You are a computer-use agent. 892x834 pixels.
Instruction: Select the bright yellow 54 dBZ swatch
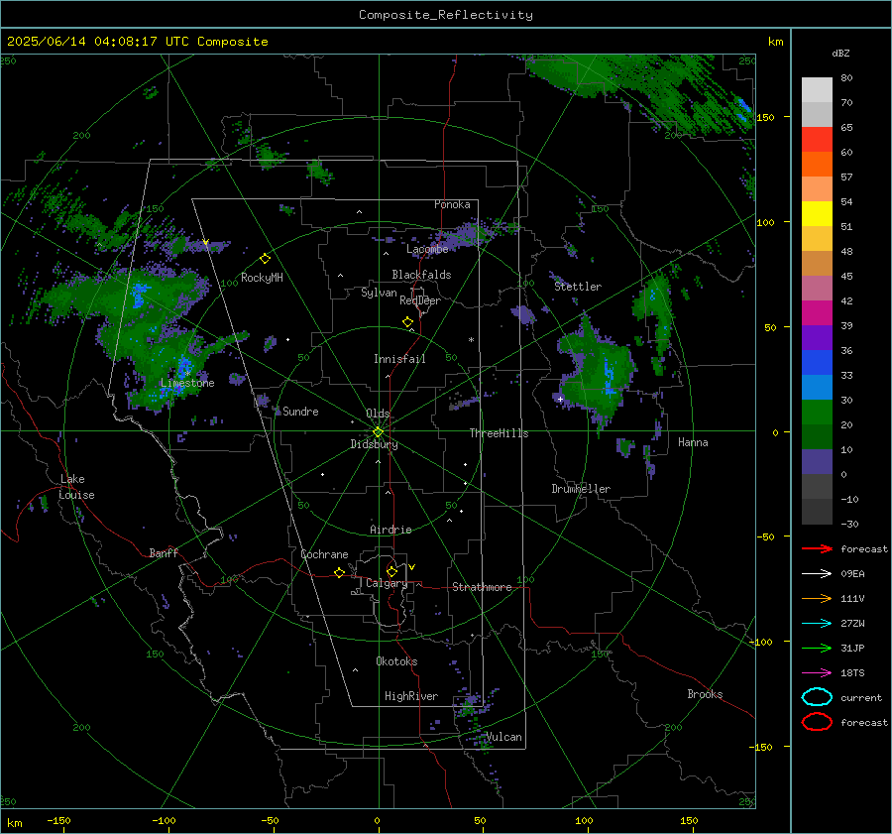(x=817, y=213)
